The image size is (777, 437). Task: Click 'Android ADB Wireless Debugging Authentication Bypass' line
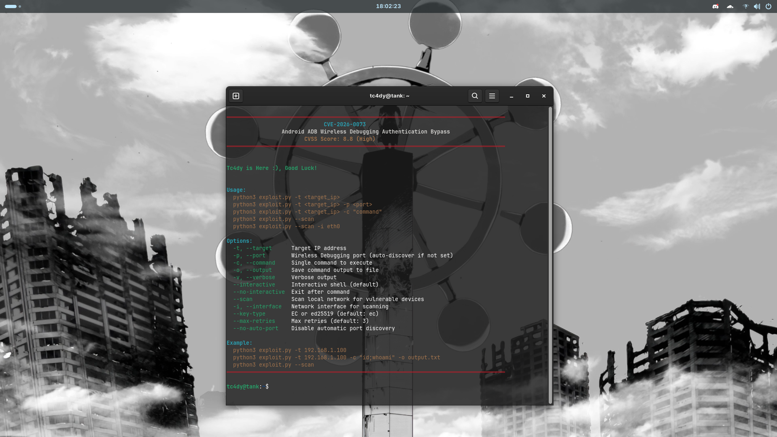click(x=365, y=132)
